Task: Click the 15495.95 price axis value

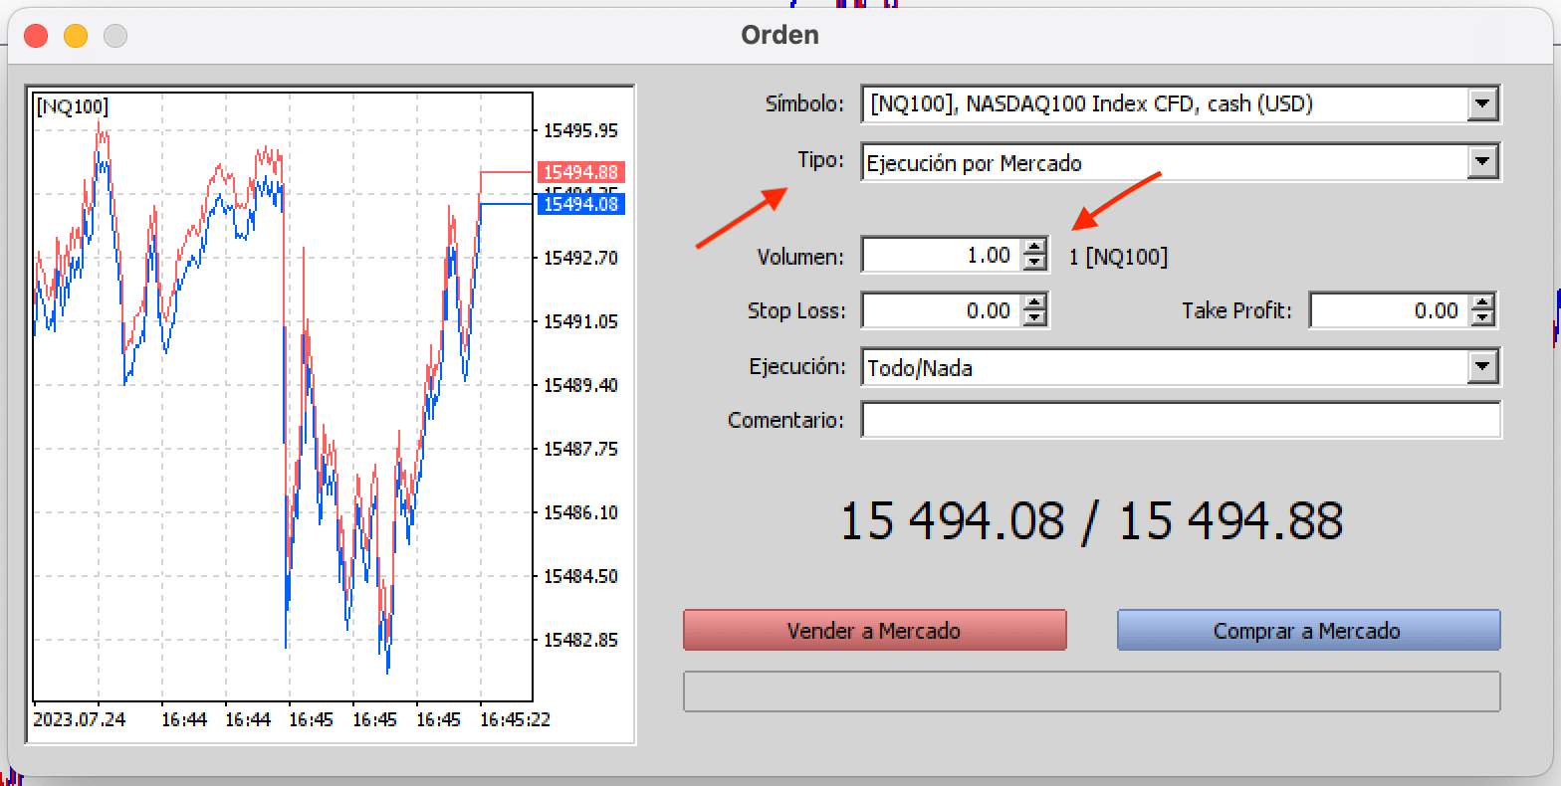Action: [580, 130]
